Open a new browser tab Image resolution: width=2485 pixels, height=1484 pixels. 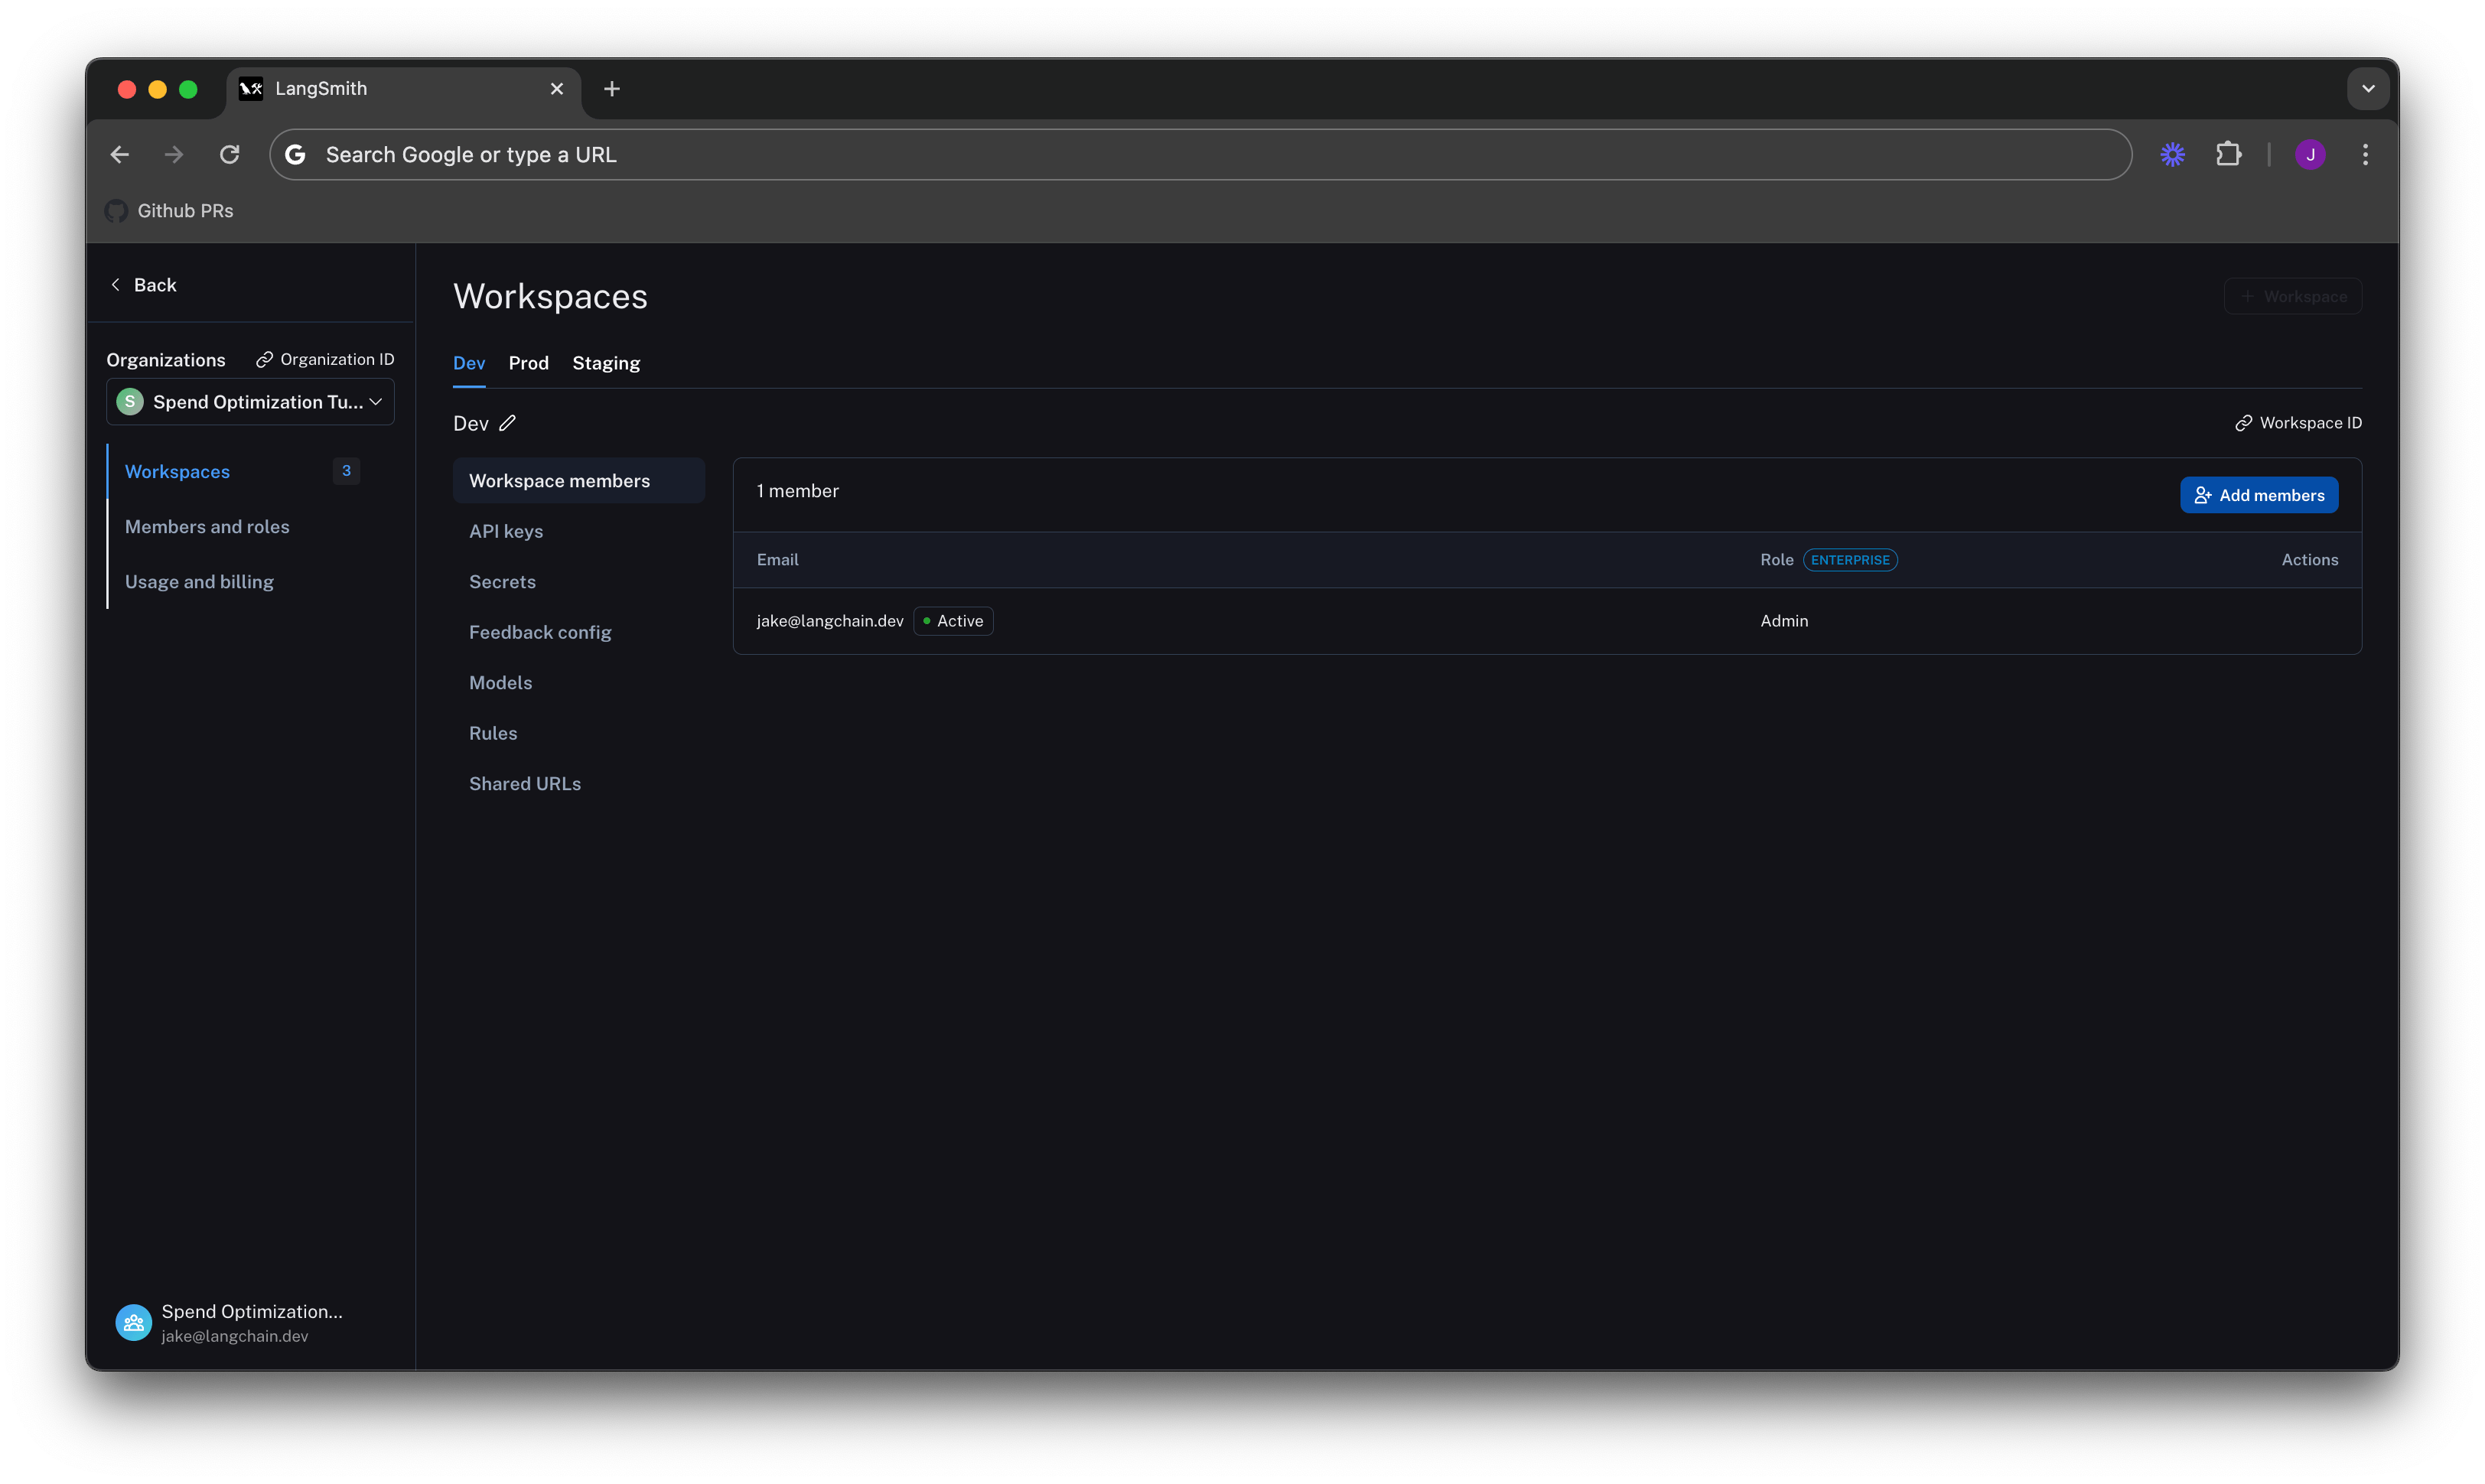[x=612, y=89]
